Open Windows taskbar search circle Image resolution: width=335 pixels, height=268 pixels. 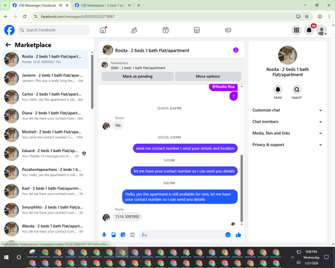(x=19, y=257)
